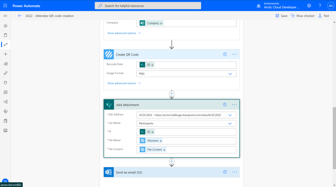Remove the Company dynamic token

[x=161, y=23]
